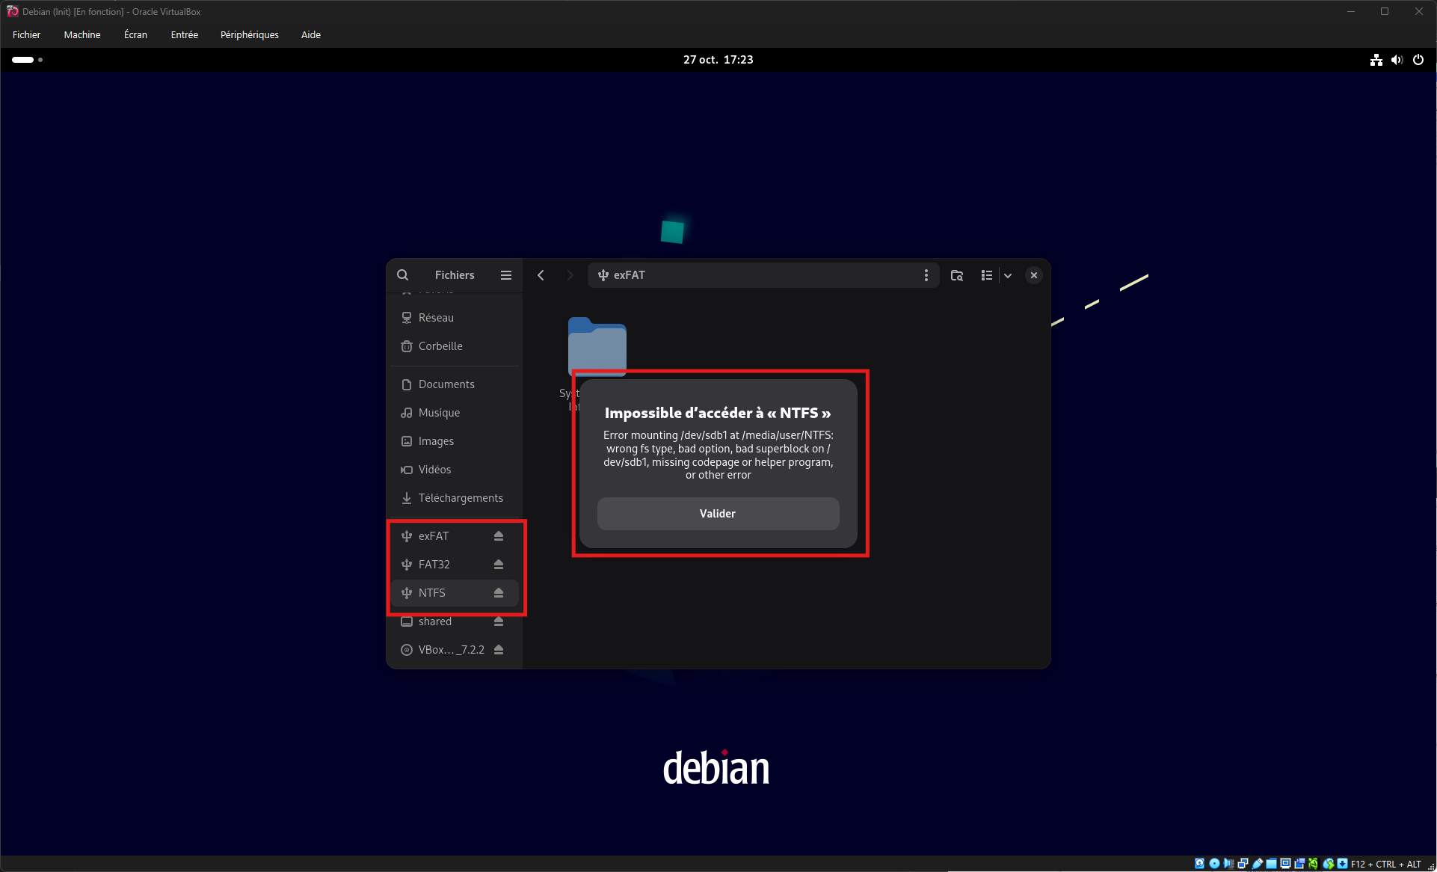The width and height of the screenshot is (1437, 872).
Task: Eject the exFAT drive
Action: tap(499, 536)
